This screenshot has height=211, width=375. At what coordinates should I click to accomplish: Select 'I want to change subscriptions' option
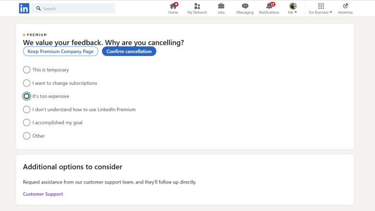26,83
